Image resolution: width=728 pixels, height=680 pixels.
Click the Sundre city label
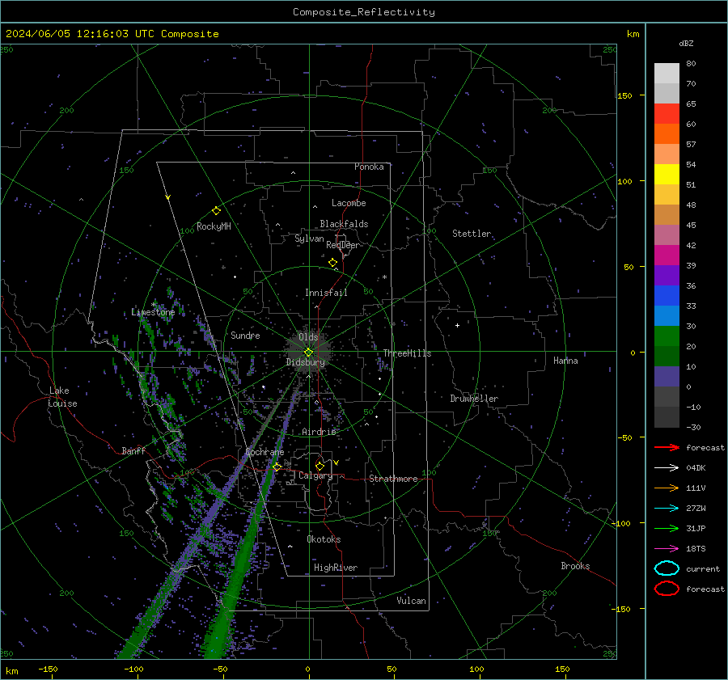245,335
